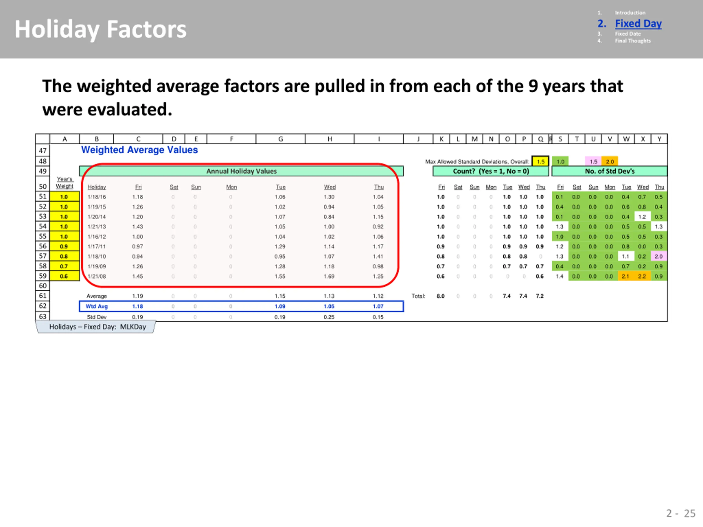Click the Wtd Avg Tue value 1.09

pos(280,306)
